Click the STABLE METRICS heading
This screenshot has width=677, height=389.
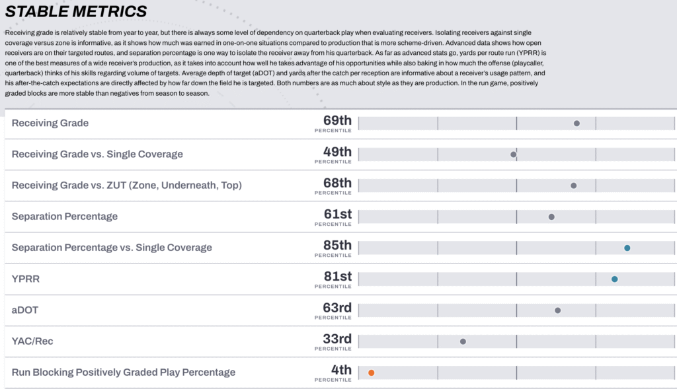point(76,11)
